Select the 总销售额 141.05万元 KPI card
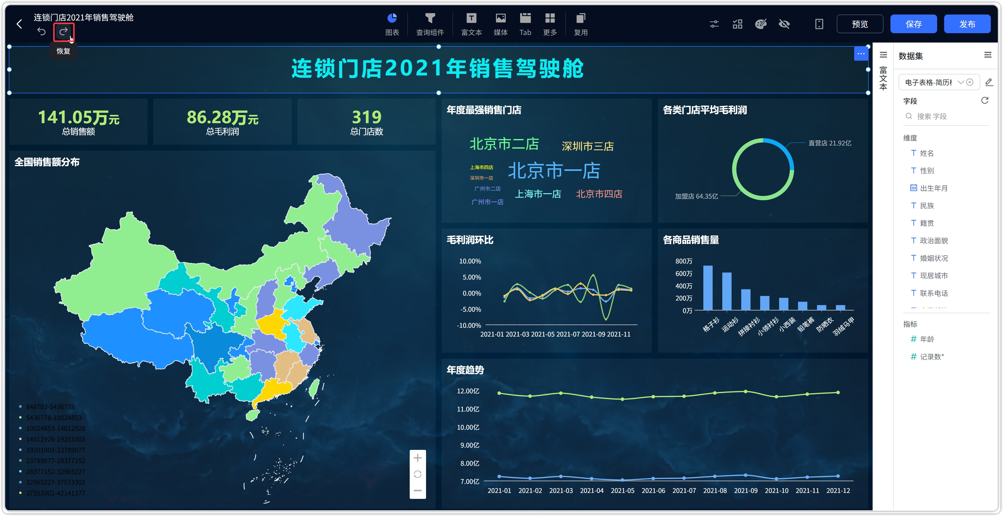 point(79,122)
